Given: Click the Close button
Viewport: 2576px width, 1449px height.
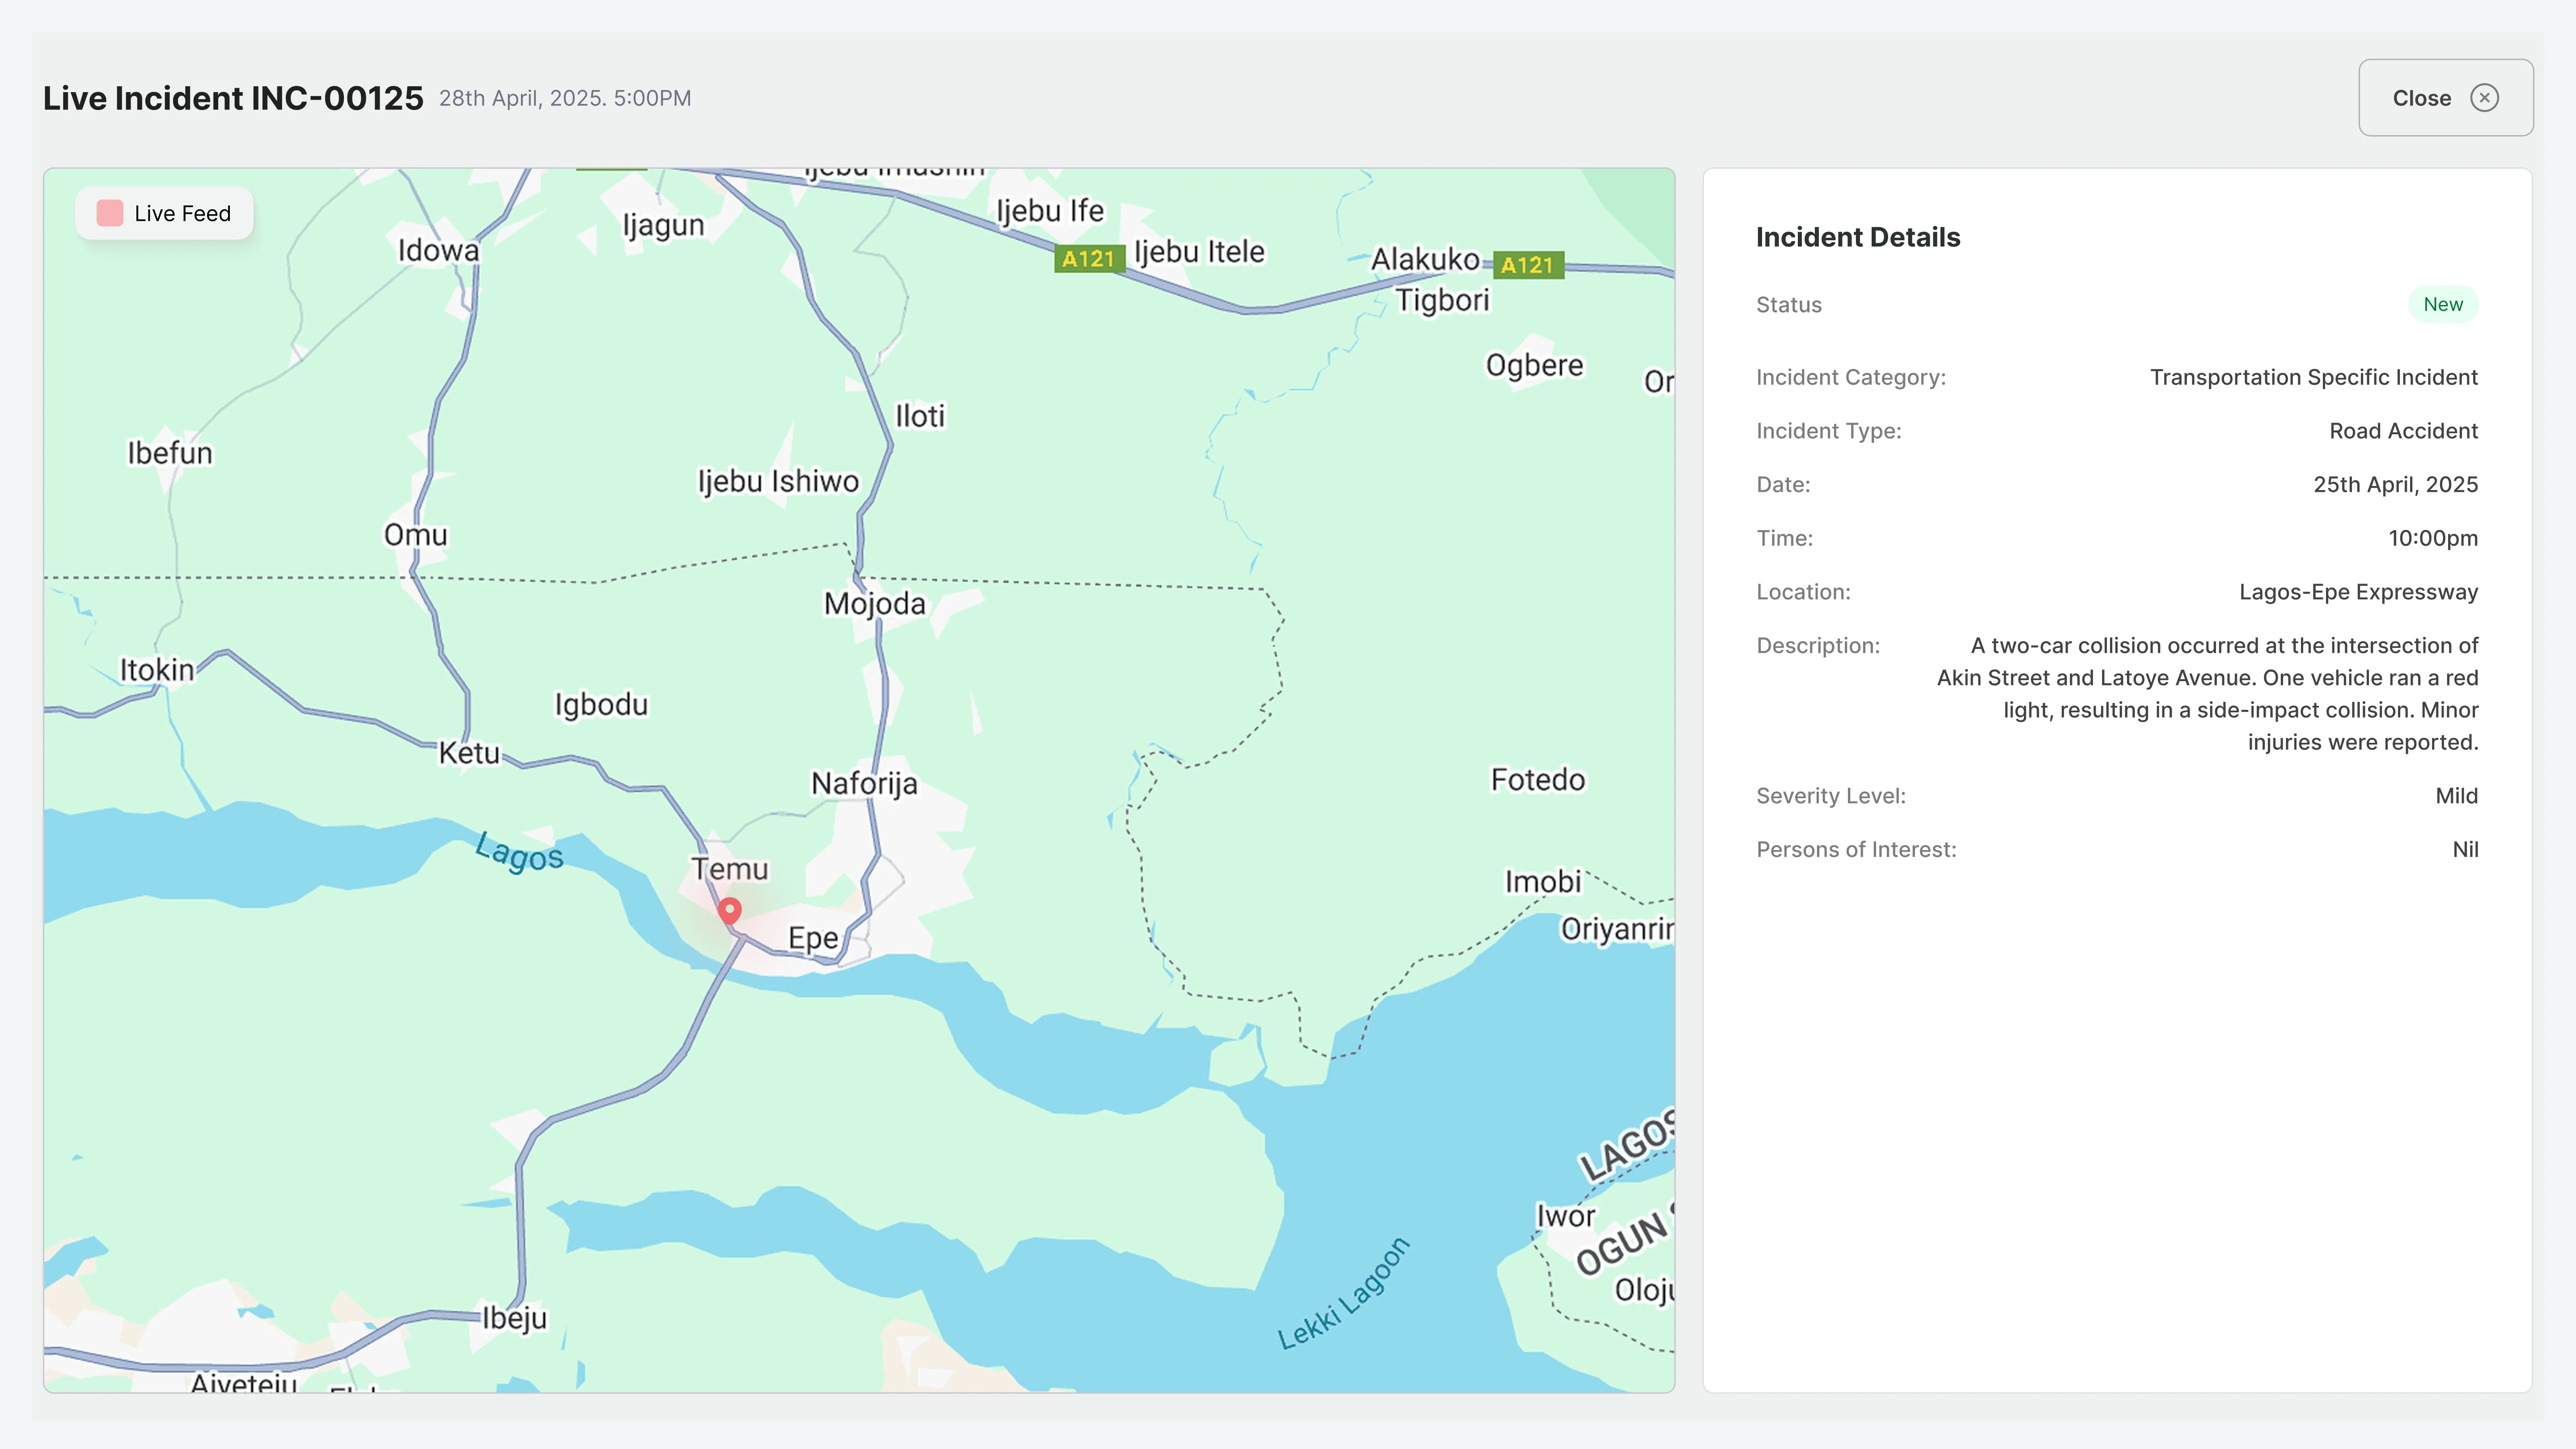Looking at the screenshot, I should point(2445,97).
